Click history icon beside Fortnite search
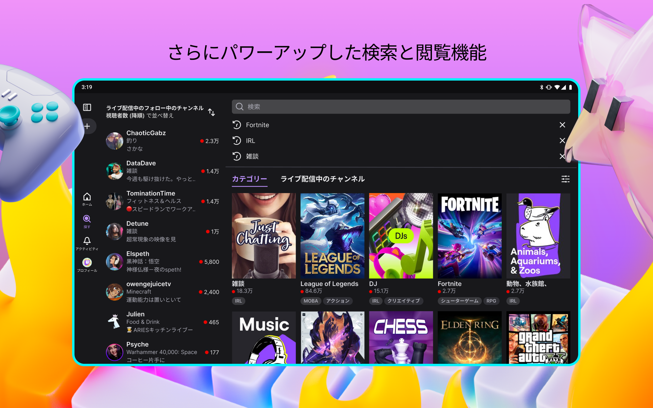The image size is (653, 408). click(x=237, y=125)
